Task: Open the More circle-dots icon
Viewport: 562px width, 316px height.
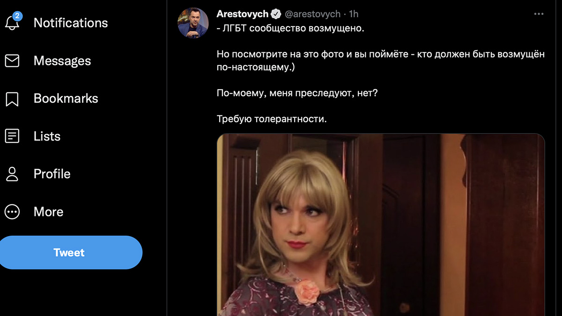Action: point(12,212)
